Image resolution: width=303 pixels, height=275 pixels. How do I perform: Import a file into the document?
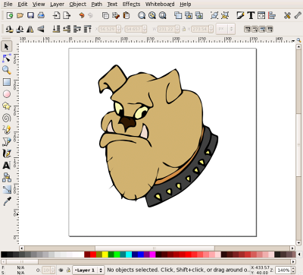pyautogui.click(x=56, y=15)
